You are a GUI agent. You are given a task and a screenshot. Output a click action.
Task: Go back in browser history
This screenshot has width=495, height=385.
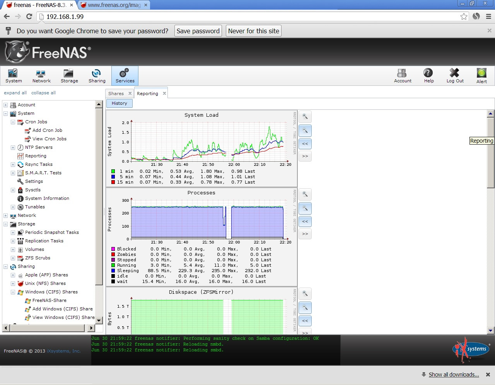point(7,16)
